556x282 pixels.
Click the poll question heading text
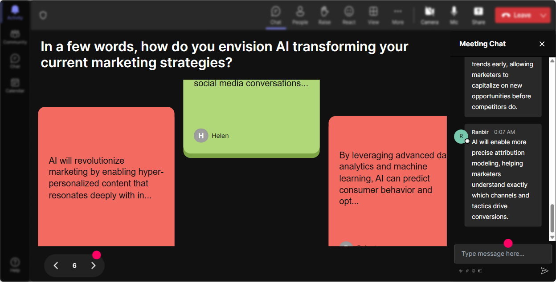[x=225, y=54]
